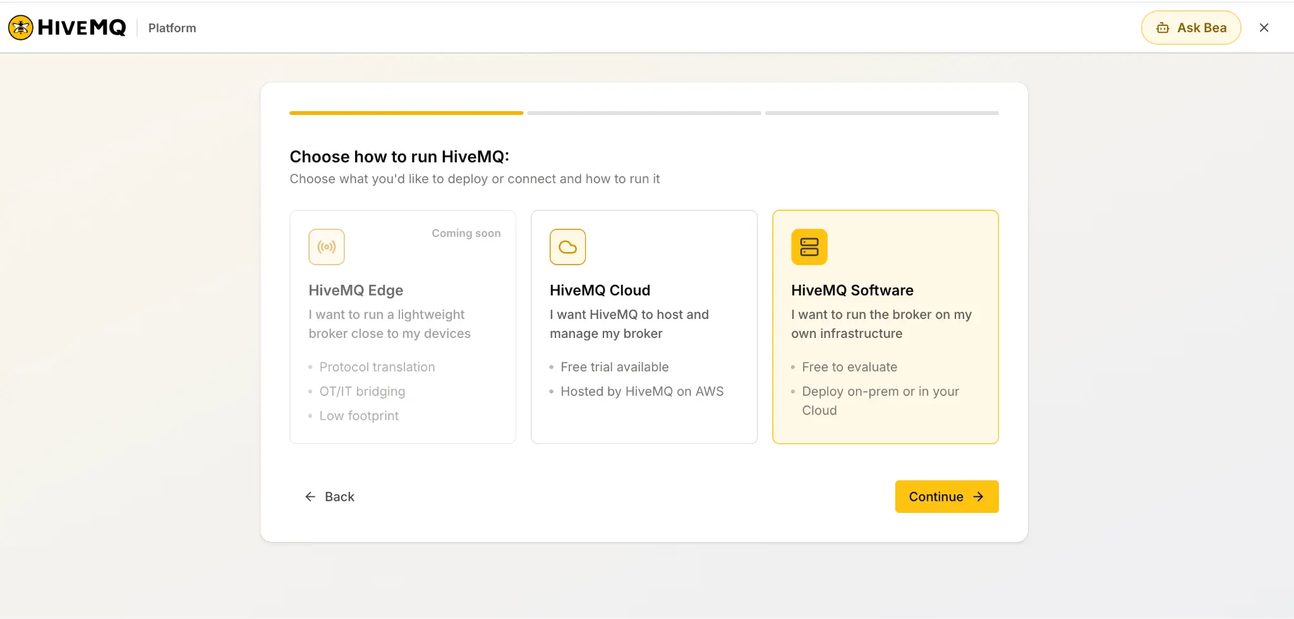Click the first progress step bar
1294x619 pixels.
pos(406,113)
